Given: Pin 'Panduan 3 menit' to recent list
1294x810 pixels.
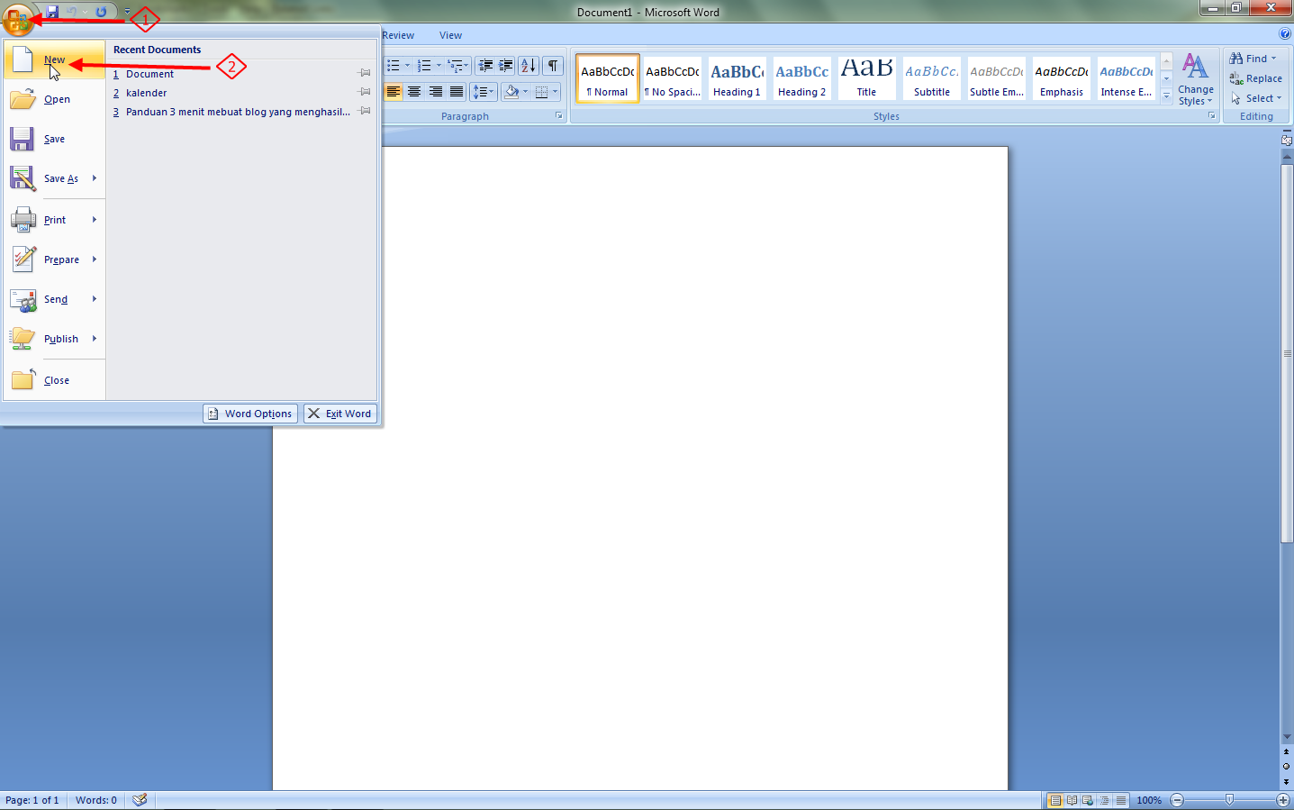Looking at the screenshot, I should [x=365, y=111].
